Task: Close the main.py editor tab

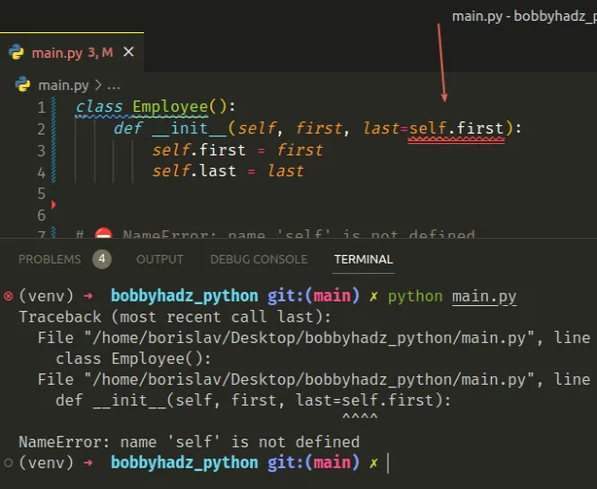Action: click(127, 52)
